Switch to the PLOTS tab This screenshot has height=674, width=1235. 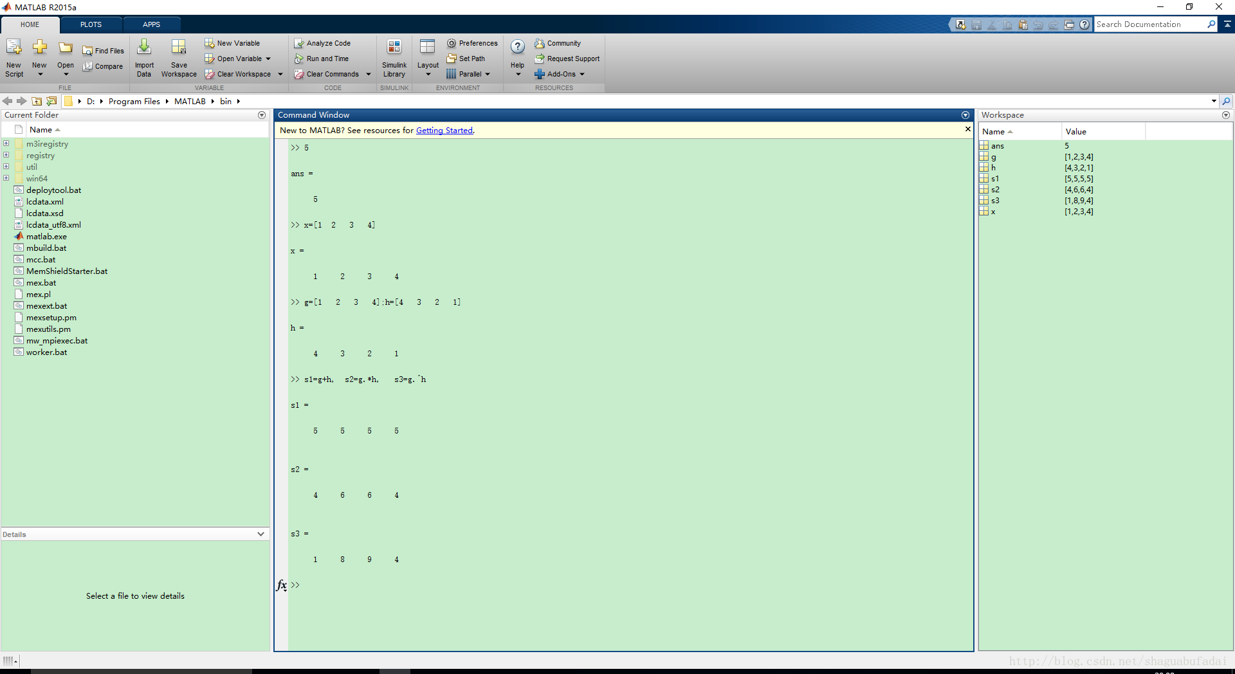[x=91, y=24]
